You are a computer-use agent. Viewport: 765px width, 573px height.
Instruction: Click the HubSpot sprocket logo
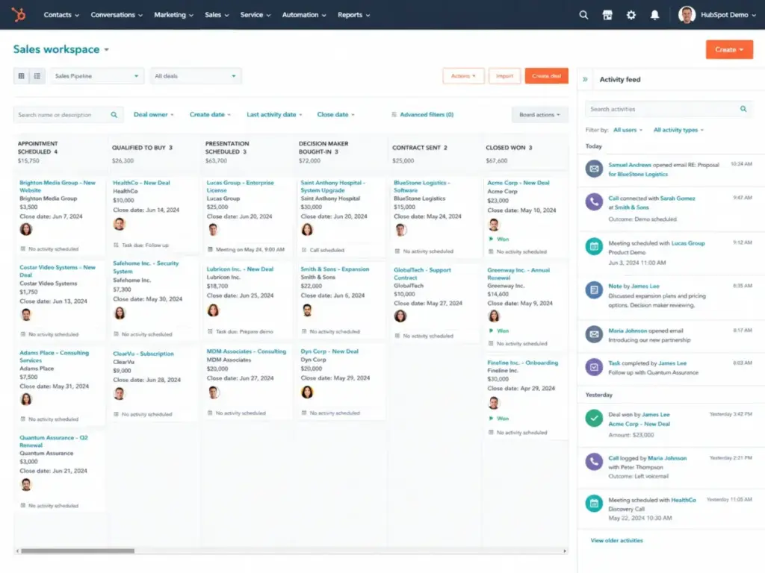19,15
